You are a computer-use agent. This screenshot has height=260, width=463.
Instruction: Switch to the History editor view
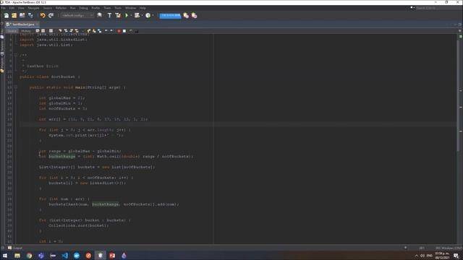[26, 30]
